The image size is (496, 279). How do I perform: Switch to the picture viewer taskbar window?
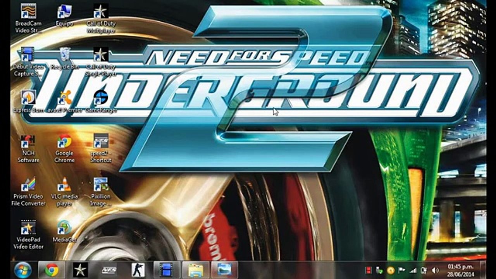coord(225,270)
